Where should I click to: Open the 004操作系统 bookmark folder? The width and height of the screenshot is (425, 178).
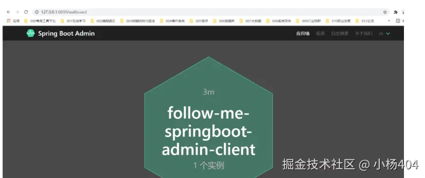click(172, 20)
